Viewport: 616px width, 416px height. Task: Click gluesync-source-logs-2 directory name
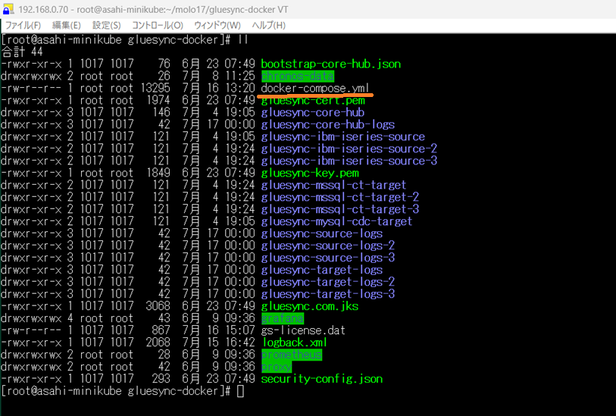click(x=327, y=246)
